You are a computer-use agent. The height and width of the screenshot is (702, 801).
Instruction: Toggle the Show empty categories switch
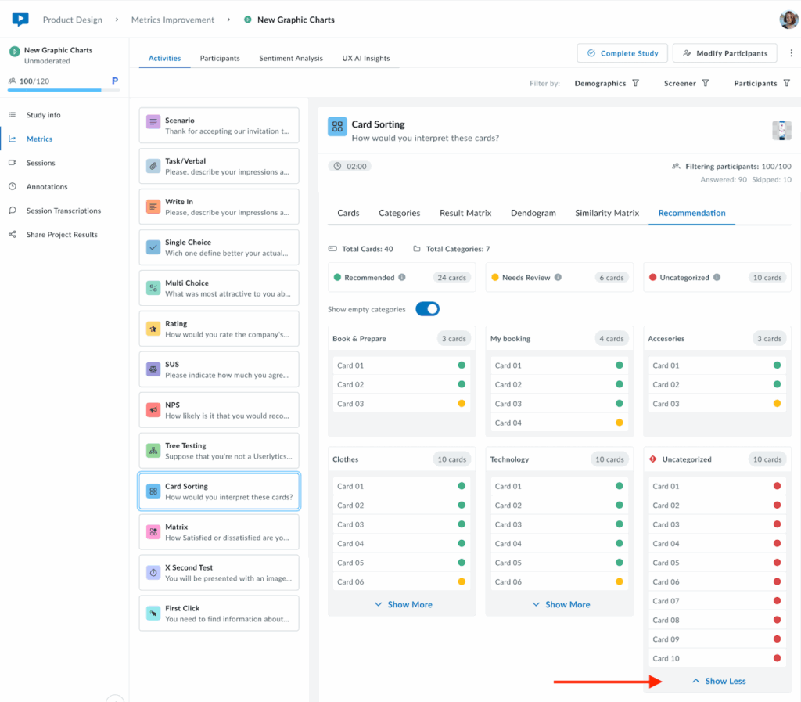[427, 309]
